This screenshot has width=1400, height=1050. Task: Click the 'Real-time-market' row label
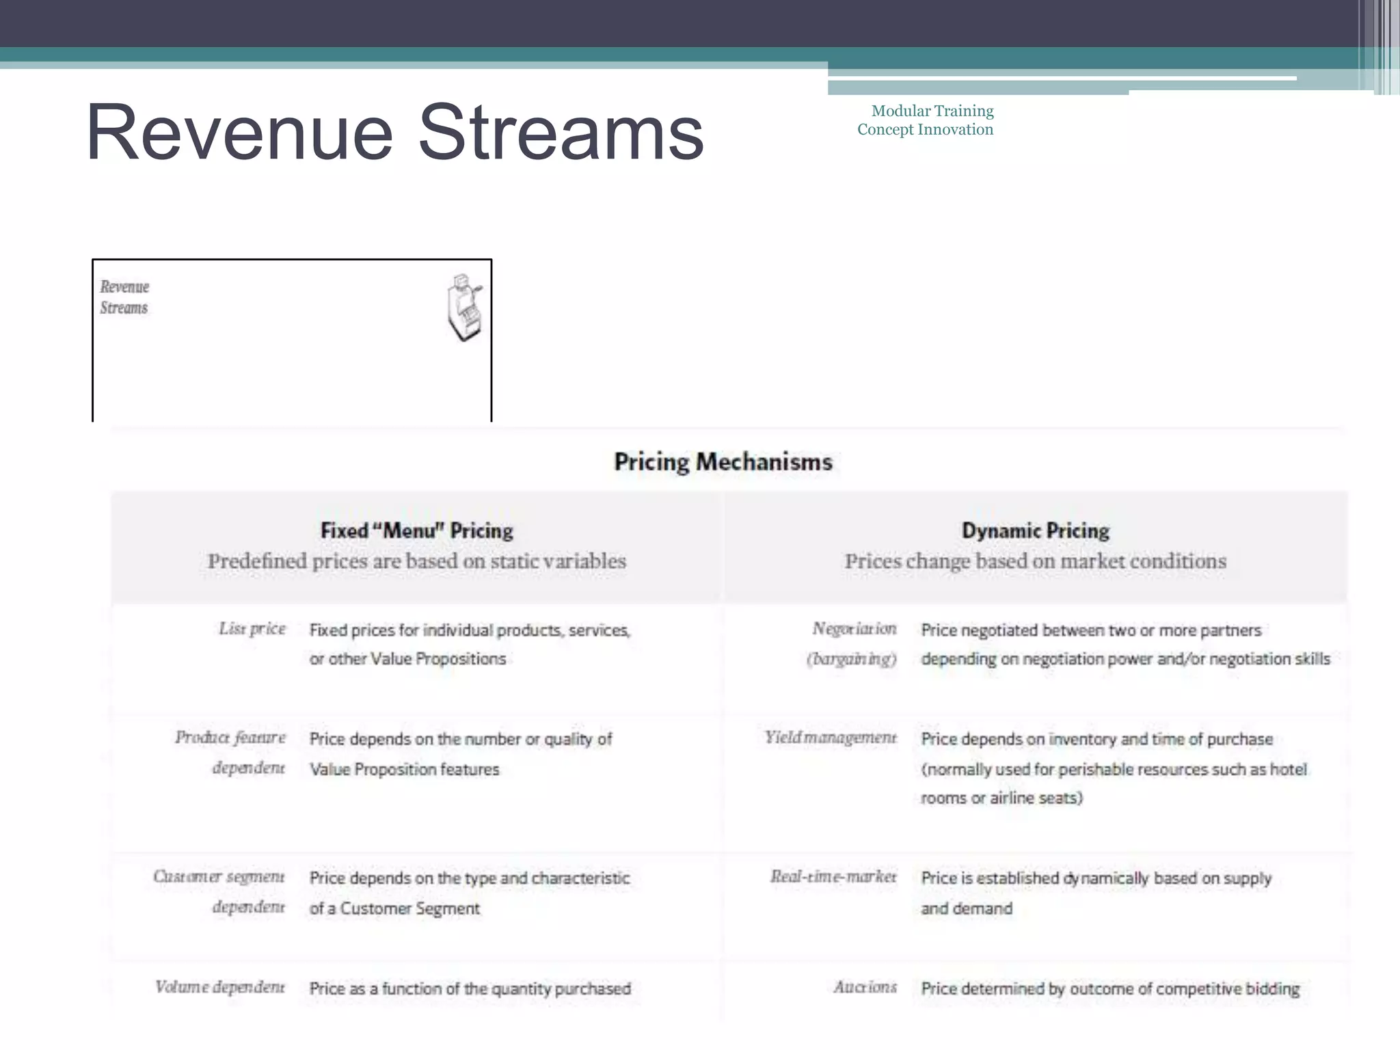(x=833, y=876)
